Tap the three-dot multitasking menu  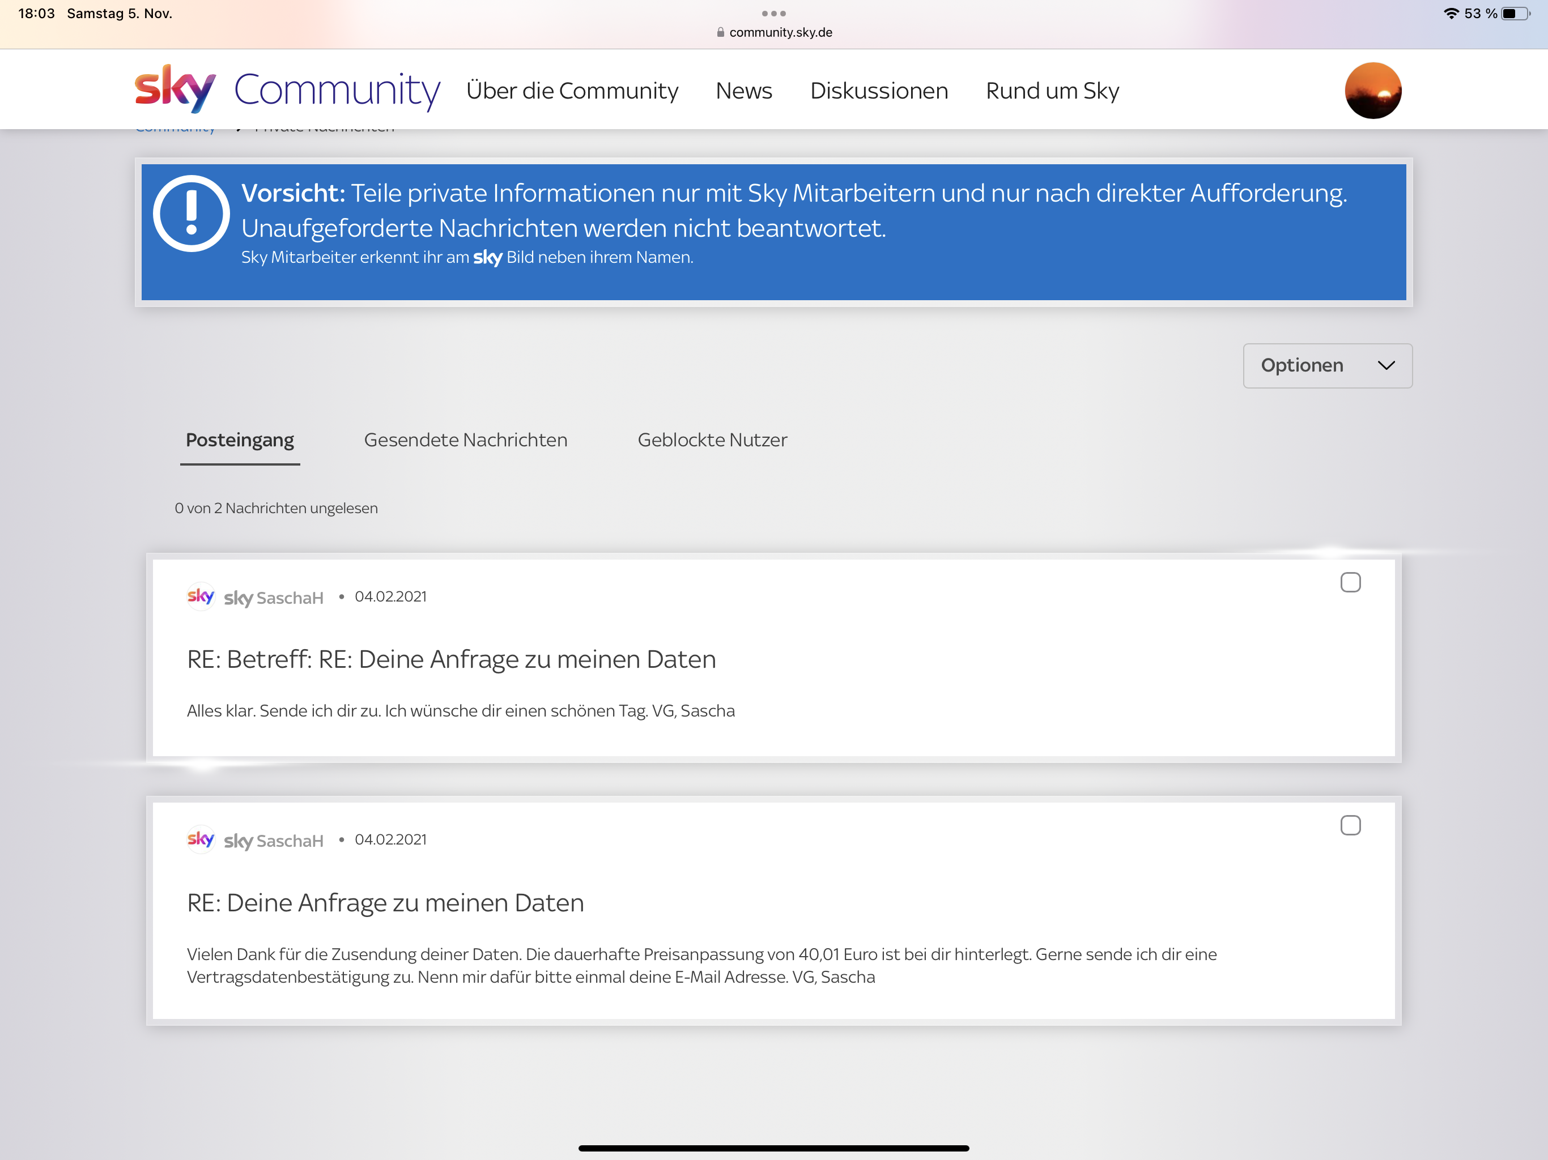pyautogui.click(x=773, y=13)
